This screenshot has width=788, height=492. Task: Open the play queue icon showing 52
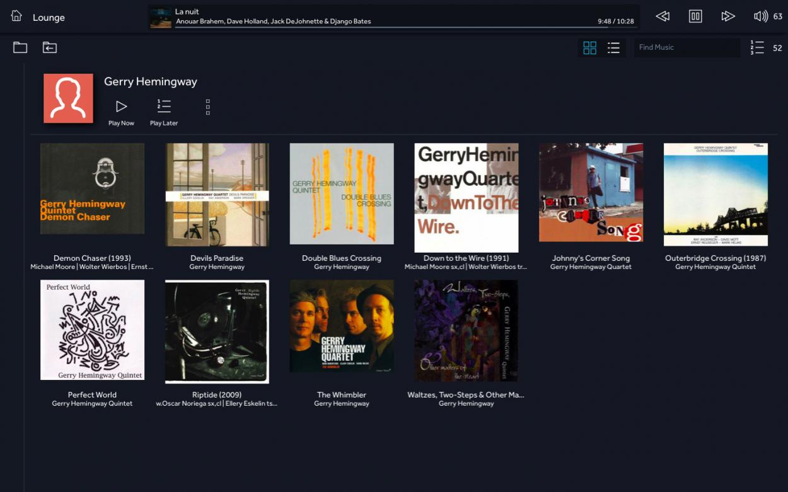tap(757, 48)
